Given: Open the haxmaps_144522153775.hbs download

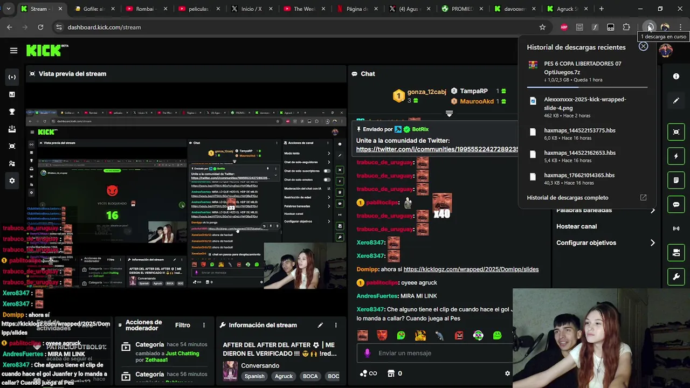Looking at the screenshot, I should point(586,134).
